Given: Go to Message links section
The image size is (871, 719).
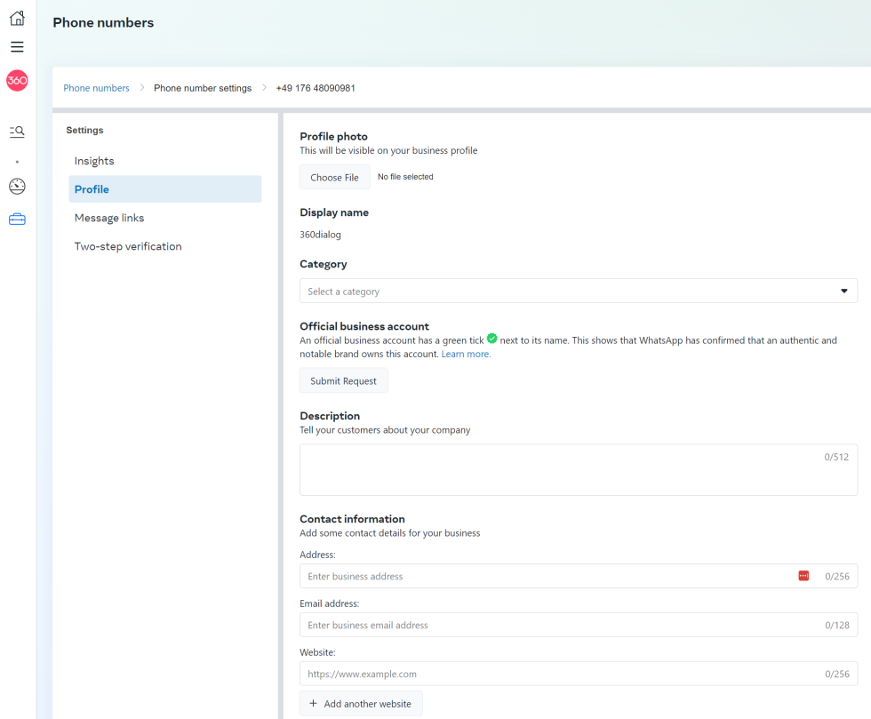Looking at the screenshot, I should pyautogui.click(x=109, y=218).
